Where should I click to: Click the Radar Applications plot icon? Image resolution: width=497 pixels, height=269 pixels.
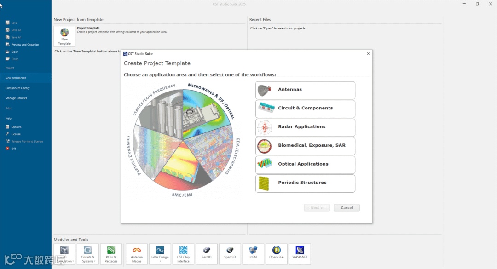265,127
